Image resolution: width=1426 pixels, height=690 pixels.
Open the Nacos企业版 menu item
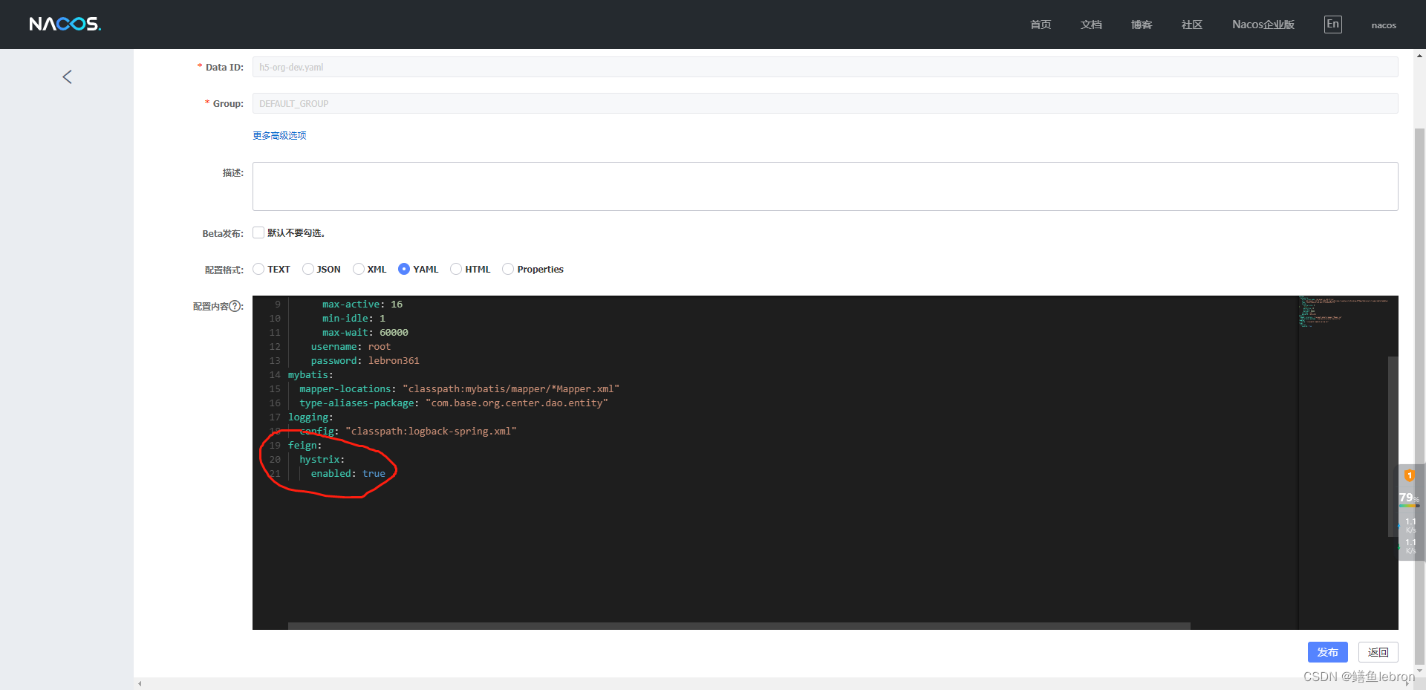pyautogui.click(x=1263, y=25)
